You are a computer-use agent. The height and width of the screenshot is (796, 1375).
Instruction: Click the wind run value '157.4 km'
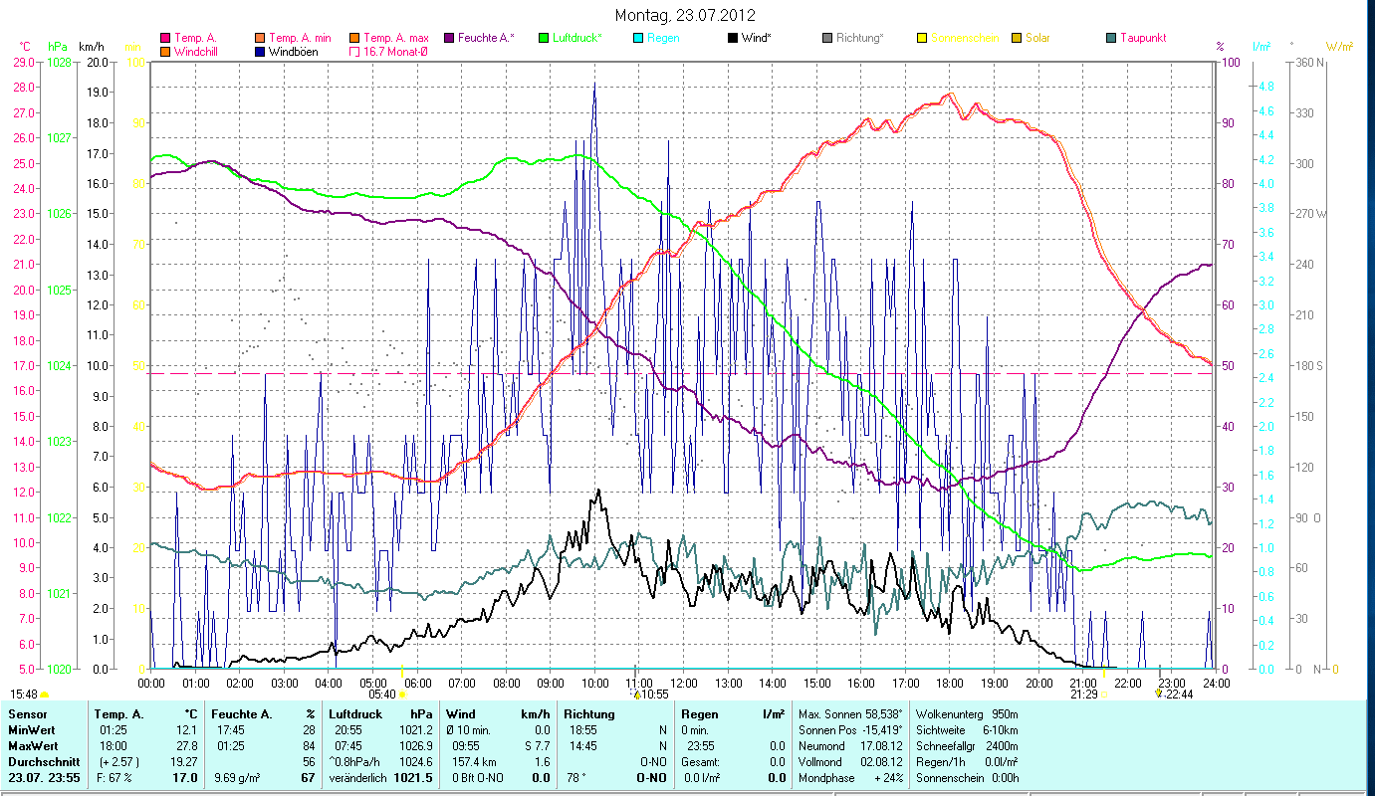[472, 762]
